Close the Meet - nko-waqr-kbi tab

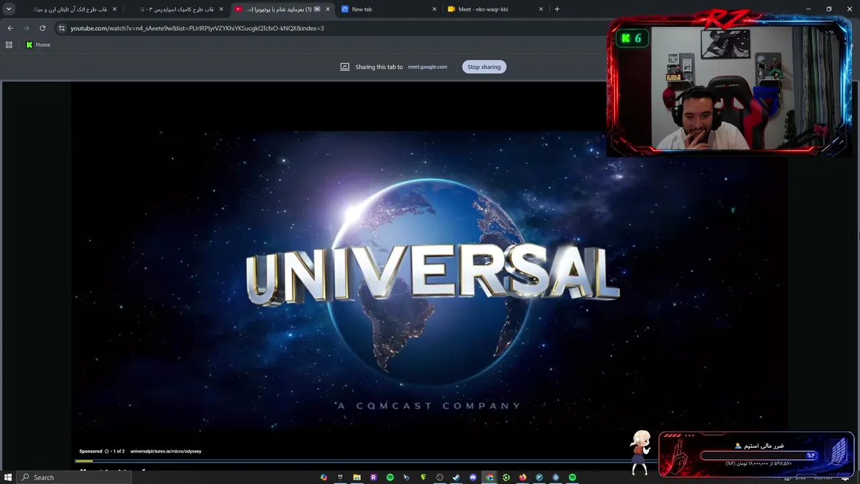(x=541, y=9)
